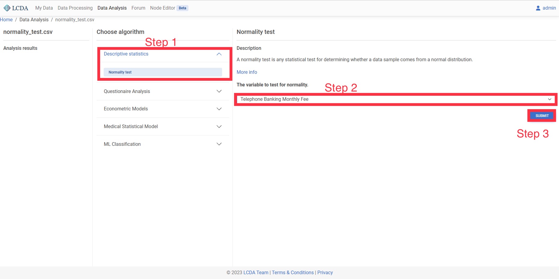Viewport: 559px width, 279px height.
Task: Open the Data Processing menu
Action: pyautogui.click(x=75, y=8)
